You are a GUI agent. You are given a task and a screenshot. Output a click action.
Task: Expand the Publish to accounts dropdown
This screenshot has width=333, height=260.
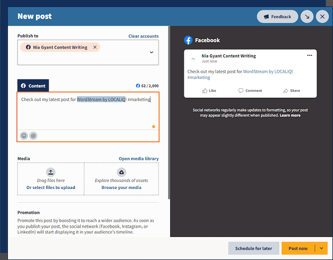pyautogui.click(x=152, y=52)
